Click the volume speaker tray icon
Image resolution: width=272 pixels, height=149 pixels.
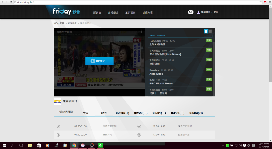pos(240,145)
